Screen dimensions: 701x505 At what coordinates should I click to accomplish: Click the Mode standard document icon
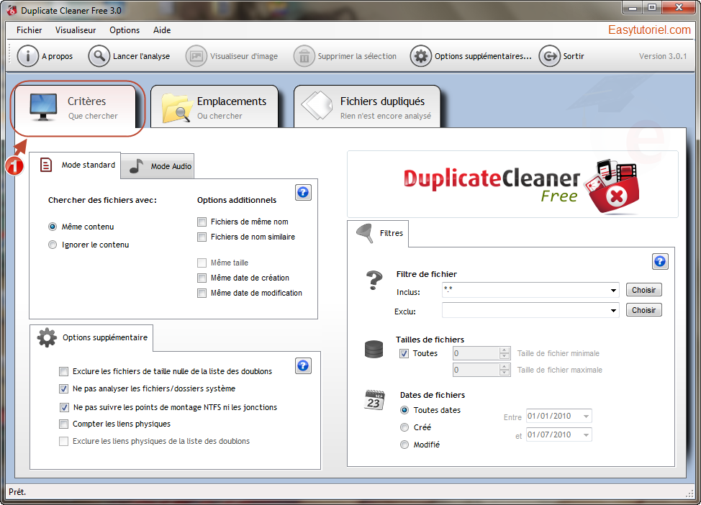45,165
